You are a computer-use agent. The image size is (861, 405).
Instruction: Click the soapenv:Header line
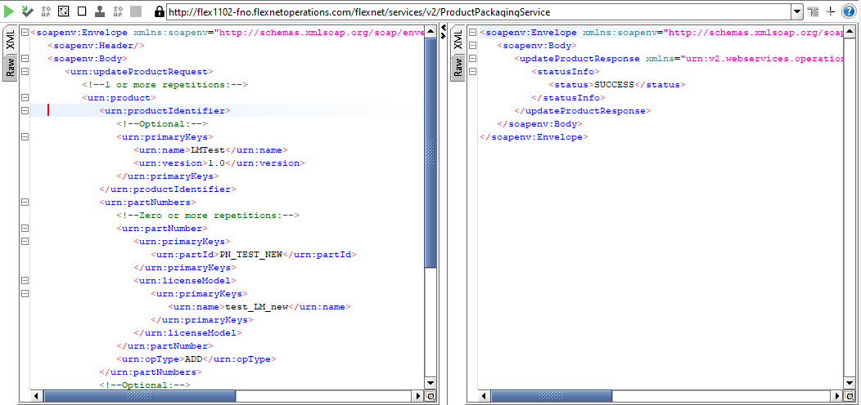97,46
